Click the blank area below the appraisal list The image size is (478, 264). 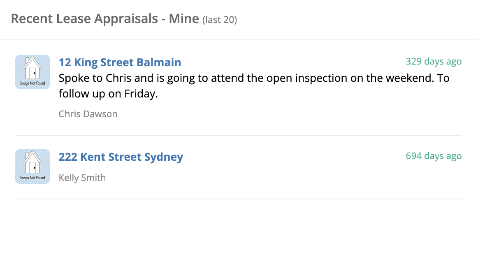point(239,232)
